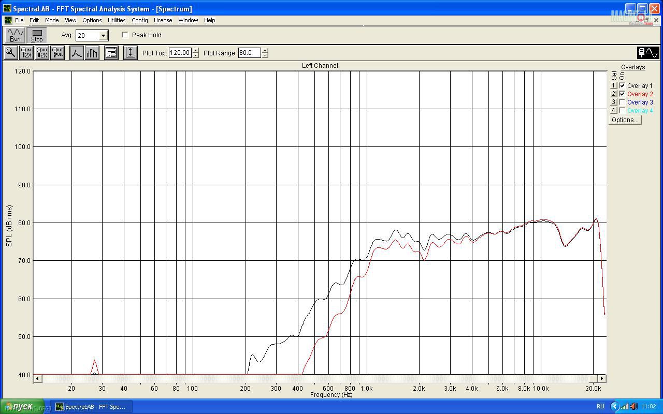663x414 pixels.
Task: Open overlay Options... button
Action: [x=625, y=120]
